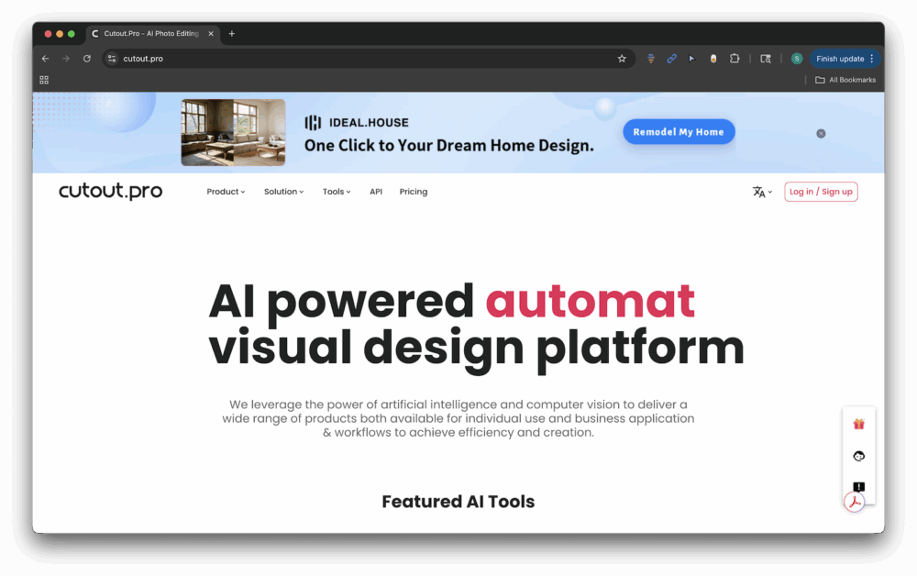Screen dimensions: 917x576
Task: Open the Chrome extensions puzzle icon
Action: pos(735,59)
